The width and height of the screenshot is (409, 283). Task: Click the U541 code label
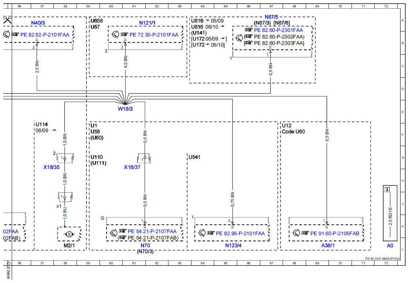tap(194, 157)
